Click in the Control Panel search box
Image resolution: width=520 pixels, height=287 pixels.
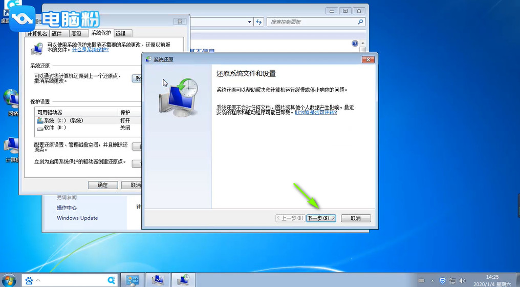point(312,22)
